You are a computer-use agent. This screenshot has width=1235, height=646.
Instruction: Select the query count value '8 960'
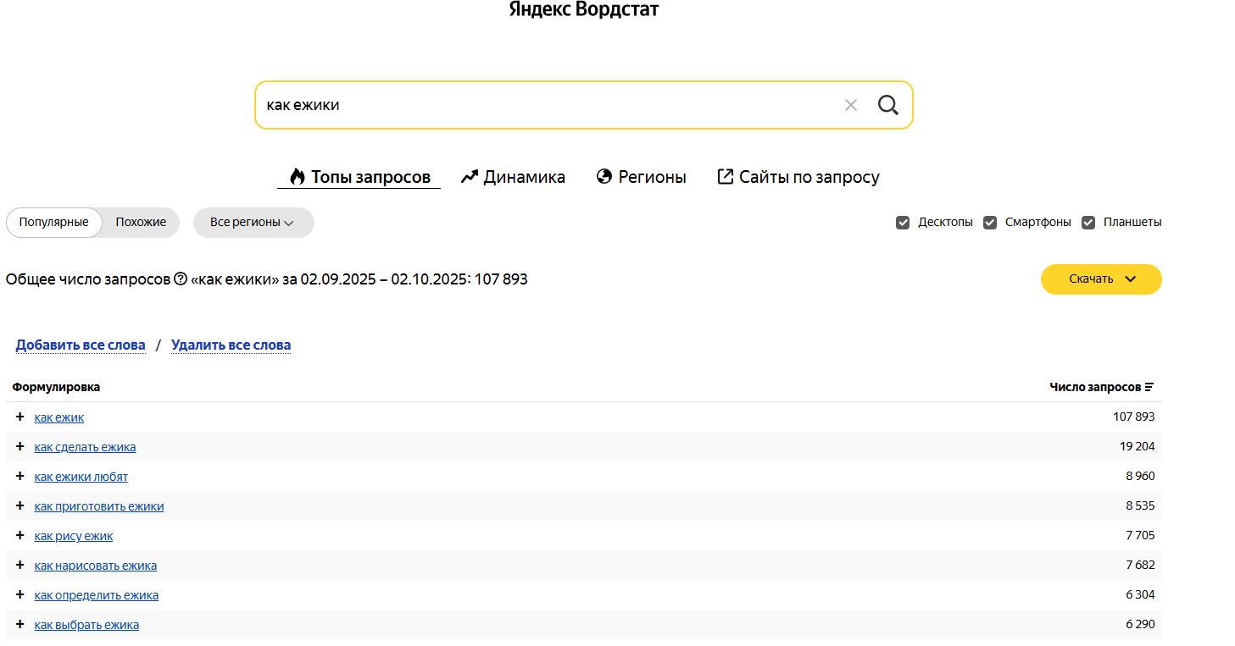tap(1140, 476)
